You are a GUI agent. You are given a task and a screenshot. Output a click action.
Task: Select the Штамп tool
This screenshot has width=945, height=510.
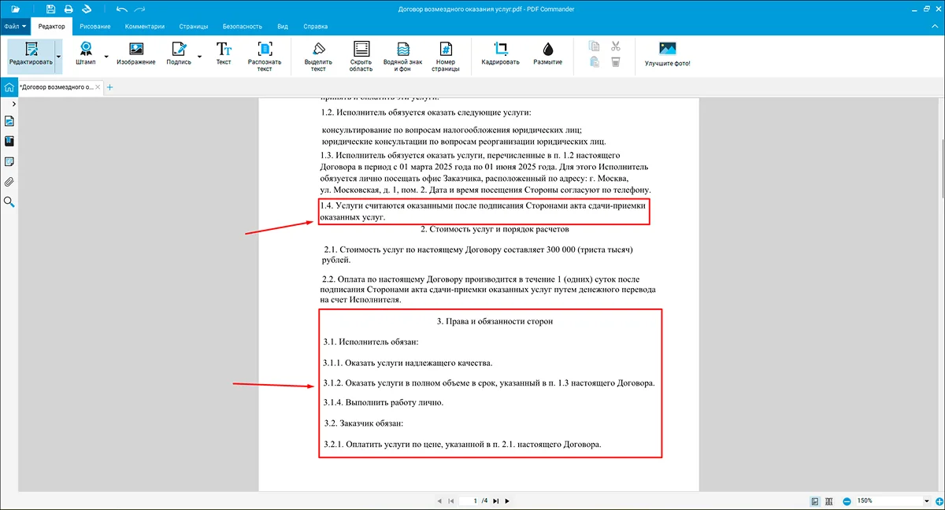86,54
